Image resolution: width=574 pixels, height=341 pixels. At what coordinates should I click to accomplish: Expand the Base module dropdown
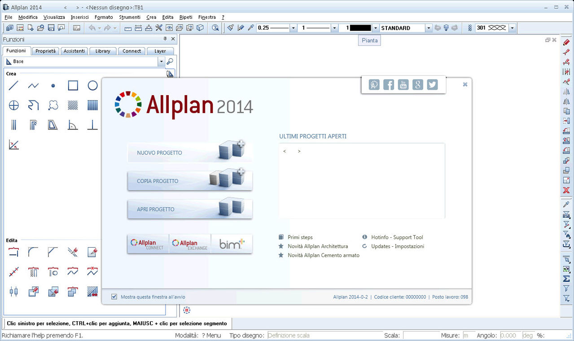(x=161, y=61)
